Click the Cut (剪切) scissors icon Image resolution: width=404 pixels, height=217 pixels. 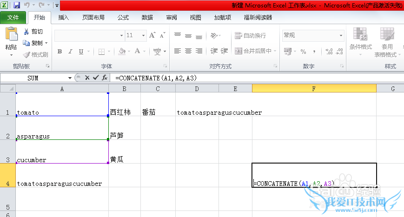pyautogui.click(x=26, y=32)
